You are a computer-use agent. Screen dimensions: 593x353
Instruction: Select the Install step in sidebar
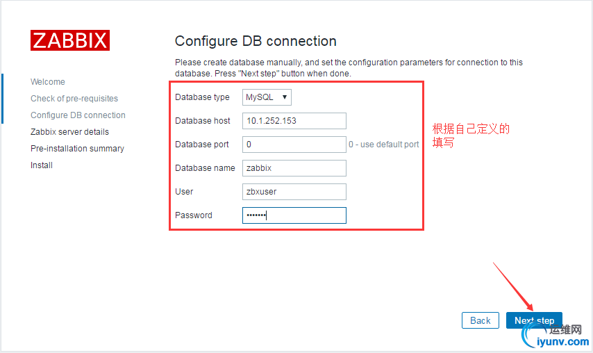pyautogui.click(x=42, y=165)
